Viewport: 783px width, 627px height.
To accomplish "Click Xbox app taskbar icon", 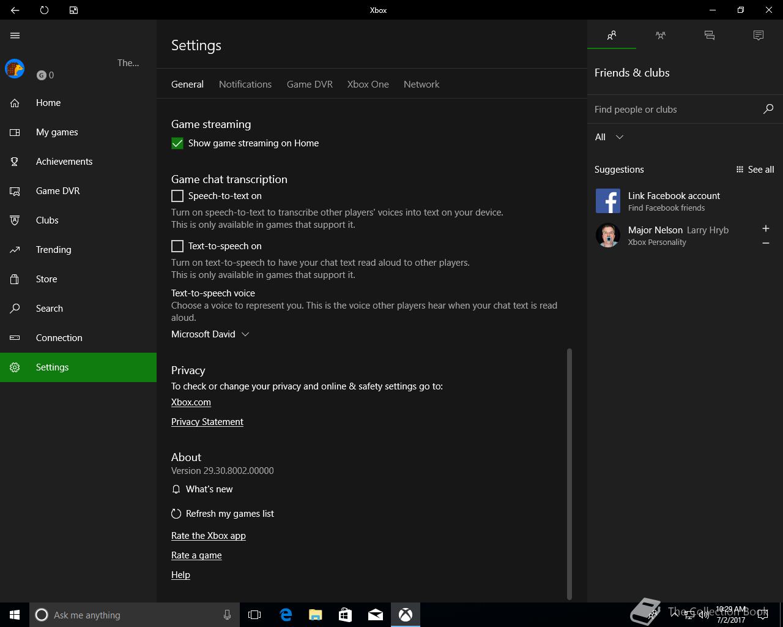I will (x=406, y=615).
